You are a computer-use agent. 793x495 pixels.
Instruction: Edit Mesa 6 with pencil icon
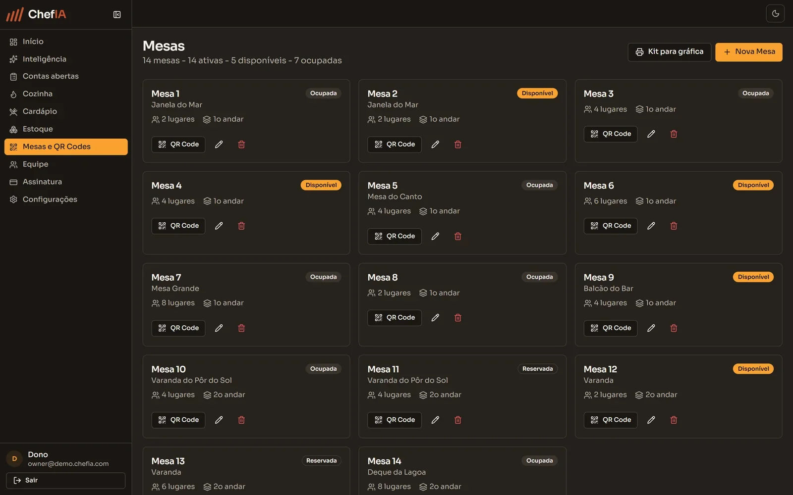(651, 226)
